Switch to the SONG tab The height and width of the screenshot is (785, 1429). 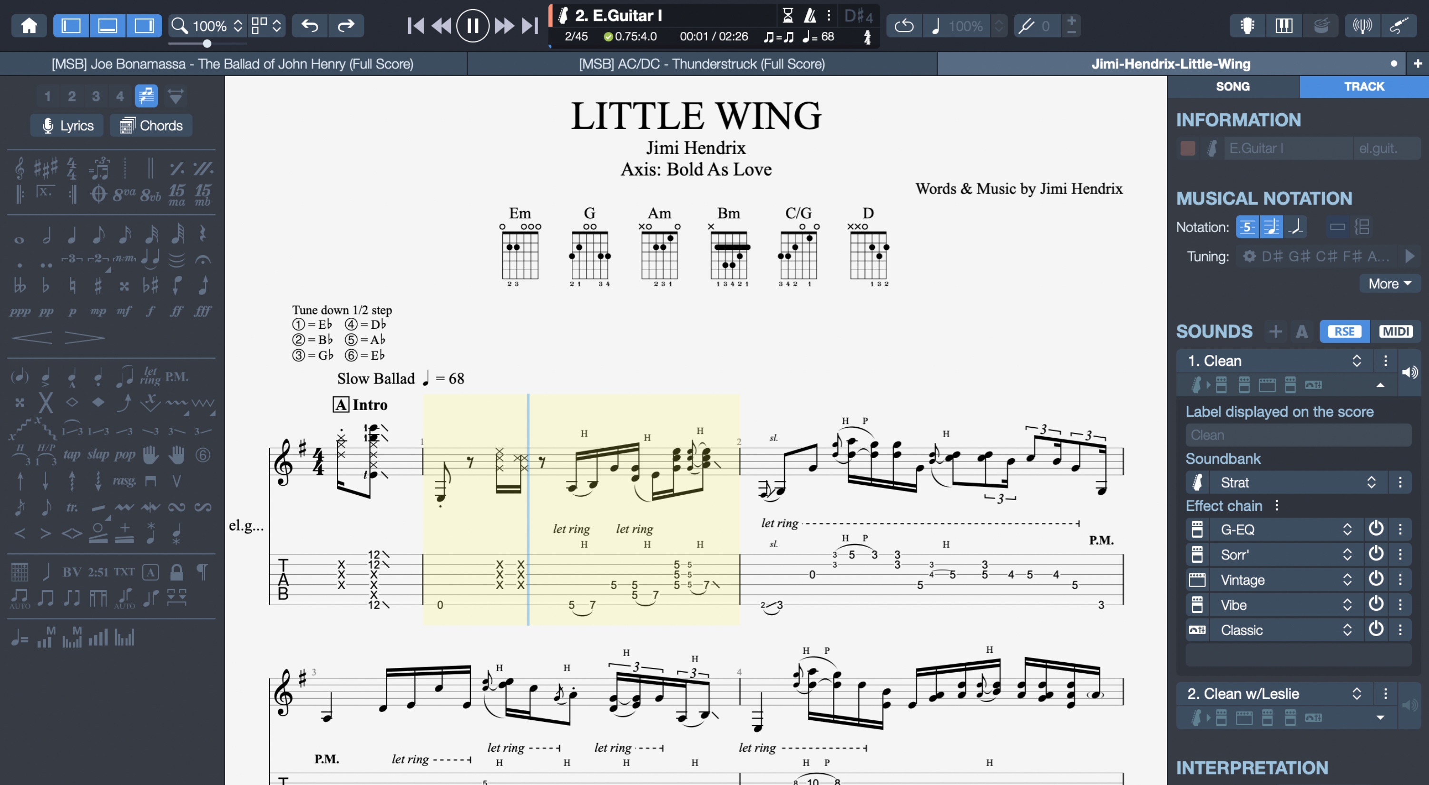pyautogui.click(x=1233, y=87)
